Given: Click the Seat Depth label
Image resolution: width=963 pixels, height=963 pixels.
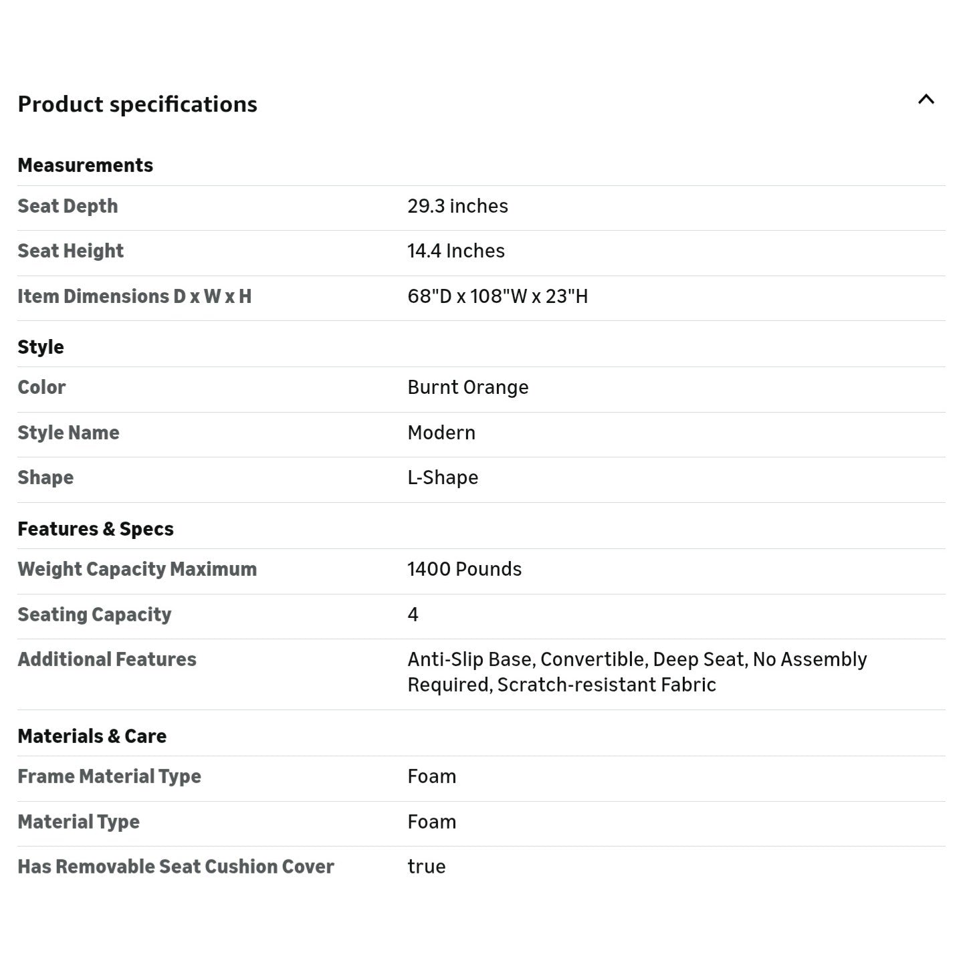Looking at the screenshot, I should 68,206.
